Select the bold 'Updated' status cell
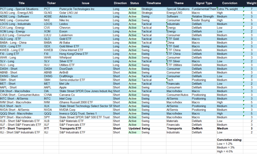 point(135,128)
